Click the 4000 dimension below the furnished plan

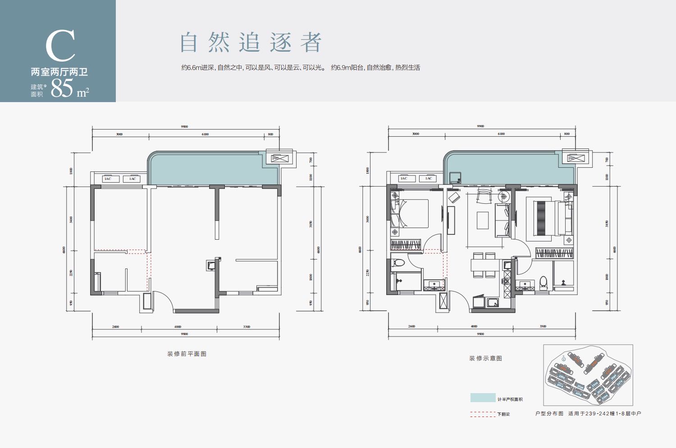474,327
